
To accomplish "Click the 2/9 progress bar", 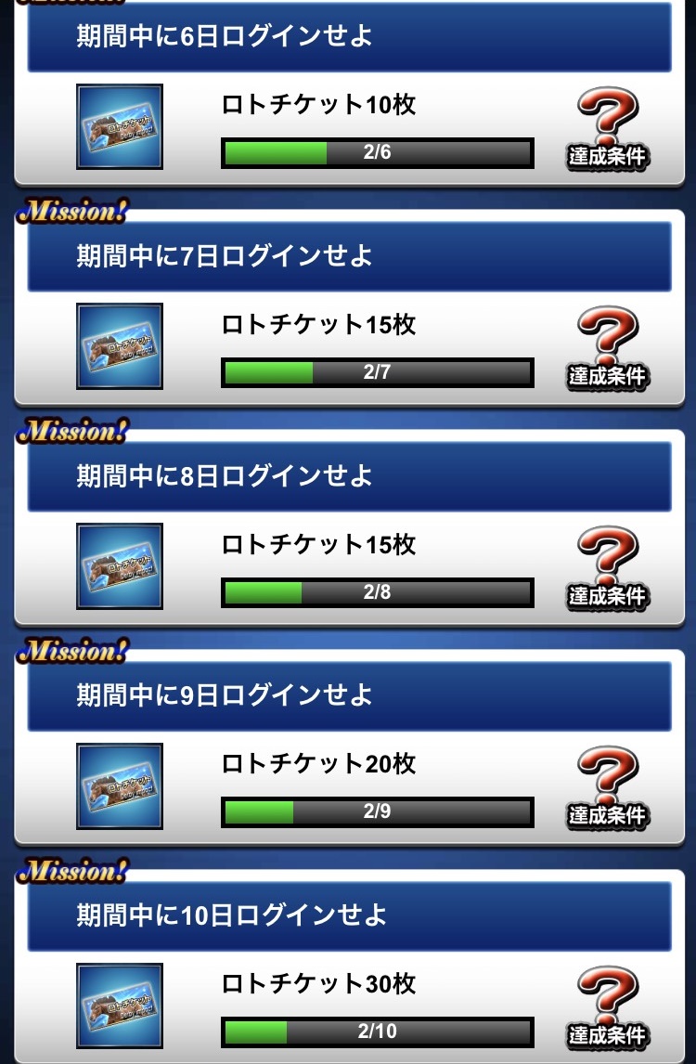I will pos(377,812).
